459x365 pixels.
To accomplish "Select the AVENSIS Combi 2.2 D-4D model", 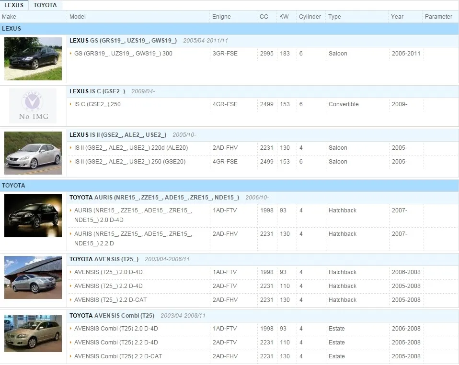I will tap(116, 343).
